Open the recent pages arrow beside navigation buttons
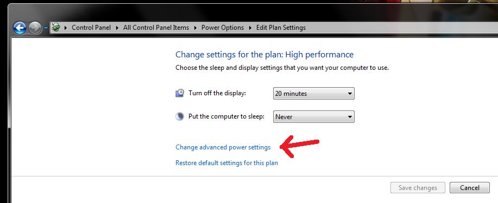This screenshot has width=498, height=203. point(46,28)
